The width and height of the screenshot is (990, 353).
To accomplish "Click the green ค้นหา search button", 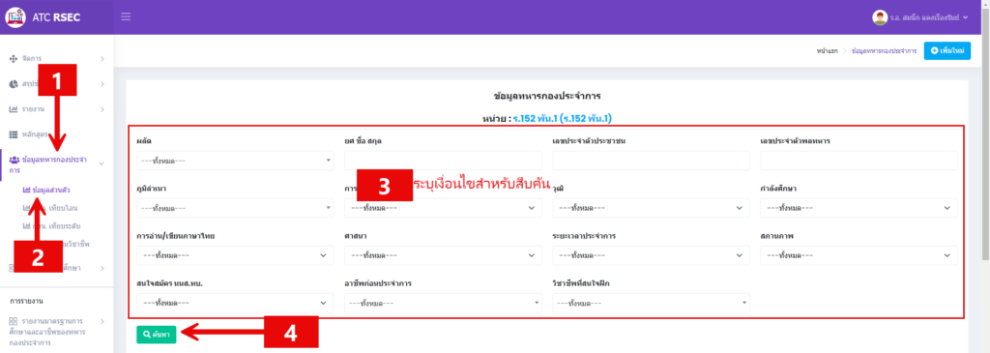I will (156, 334).
